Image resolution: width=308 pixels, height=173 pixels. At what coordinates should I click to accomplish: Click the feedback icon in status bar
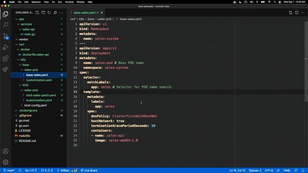pyautogui.click(x=296, y=170)
